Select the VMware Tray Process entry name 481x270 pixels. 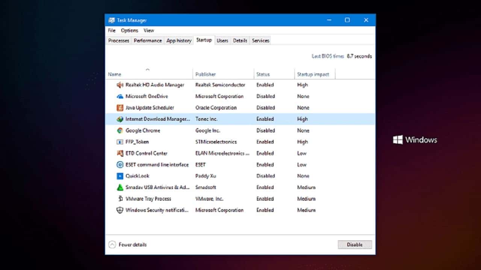click(x=148, y=199)
